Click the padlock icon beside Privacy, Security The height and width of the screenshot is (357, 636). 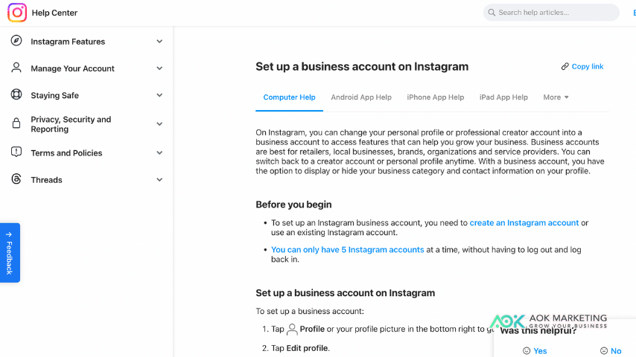(x=16, y=123)
